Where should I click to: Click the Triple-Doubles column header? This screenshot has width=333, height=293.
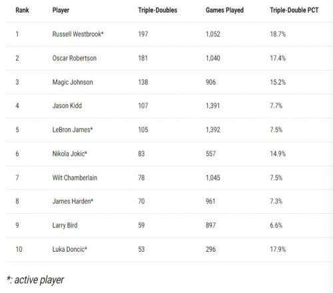[x=158, y=10]
